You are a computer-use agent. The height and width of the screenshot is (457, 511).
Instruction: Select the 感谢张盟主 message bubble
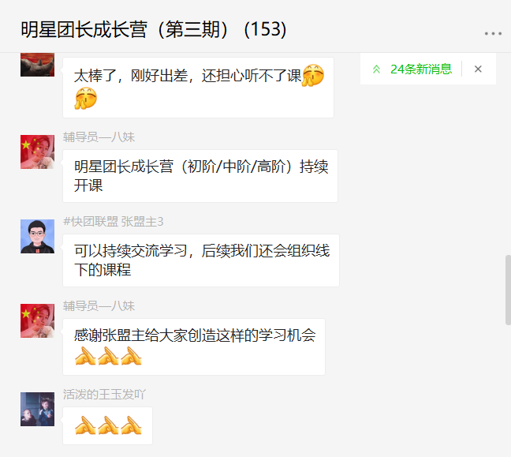[x=194, y=346]
